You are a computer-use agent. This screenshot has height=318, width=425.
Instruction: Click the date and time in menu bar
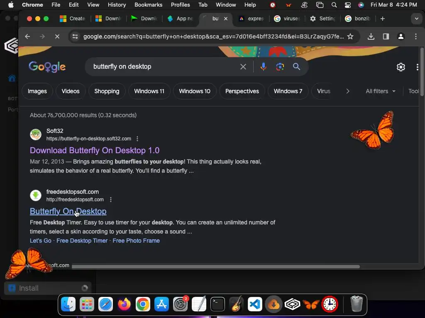pyautogui.click(x=393, y=5)
